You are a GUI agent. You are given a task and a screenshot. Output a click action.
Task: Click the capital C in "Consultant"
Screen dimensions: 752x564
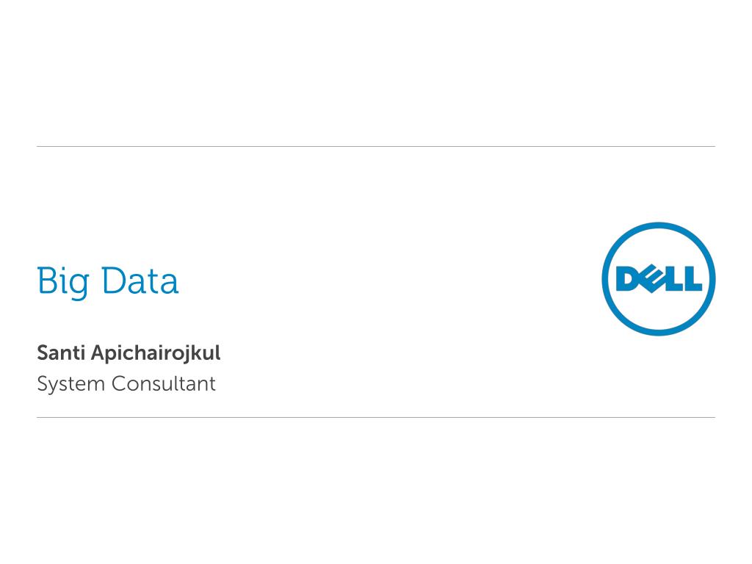point(118,384)
